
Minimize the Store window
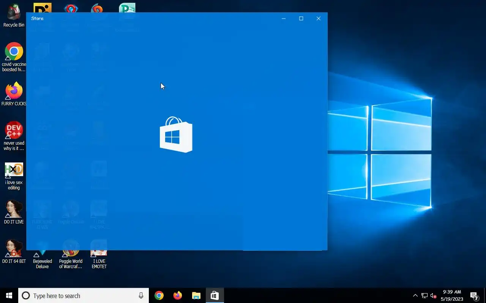284,19
